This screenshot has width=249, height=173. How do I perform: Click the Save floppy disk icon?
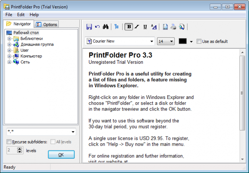click(89, 27)
